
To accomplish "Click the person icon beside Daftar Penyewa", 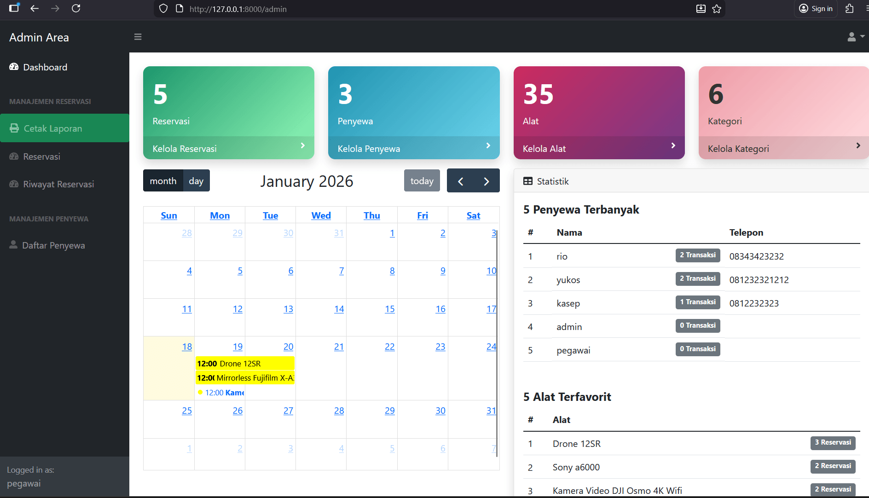I will (x=13, y=245).
